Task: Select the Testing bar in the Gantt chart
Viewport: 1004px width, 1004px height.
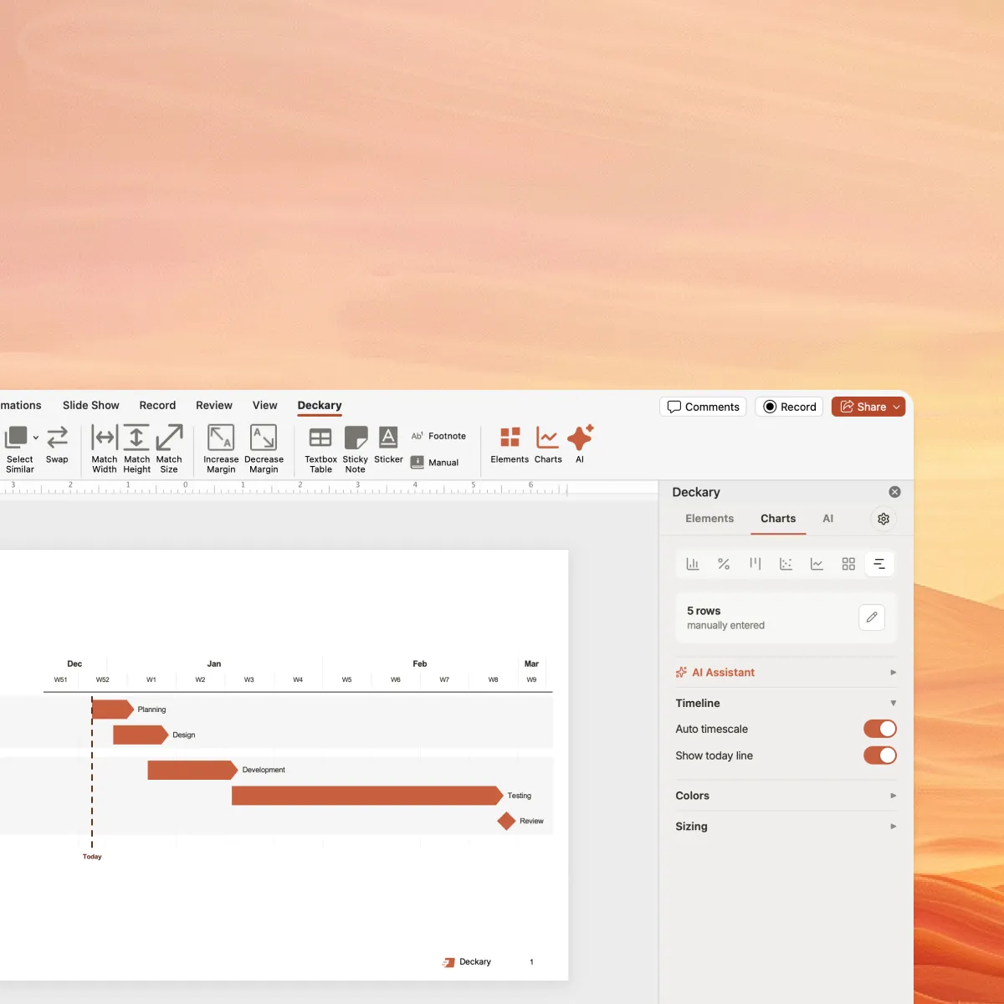Action: tap(366, 796)
